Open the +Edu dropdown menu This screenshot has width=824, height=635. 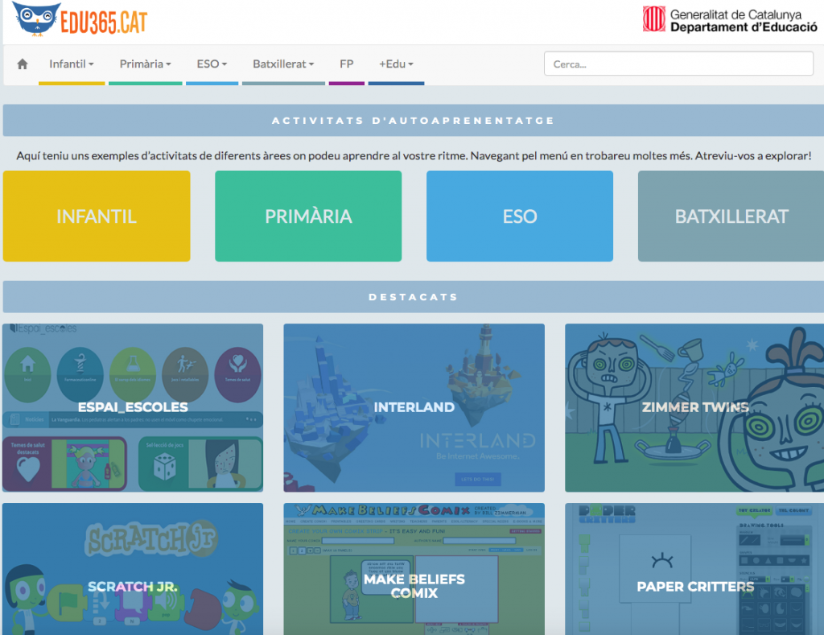[x=396, y=64]
